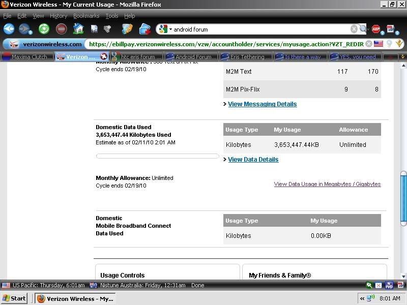Image resolution: width=407 pixels, height=305 pixels.
Task: Click the Adblock Plus ABP icon
Action: point(376,29)
